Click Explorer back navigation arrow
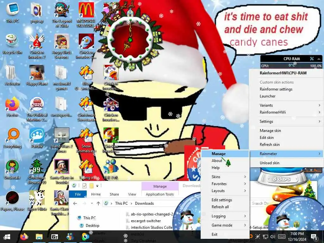Image resolution: width=324 pixels, height=243 pixels. (x=75, y=203)
